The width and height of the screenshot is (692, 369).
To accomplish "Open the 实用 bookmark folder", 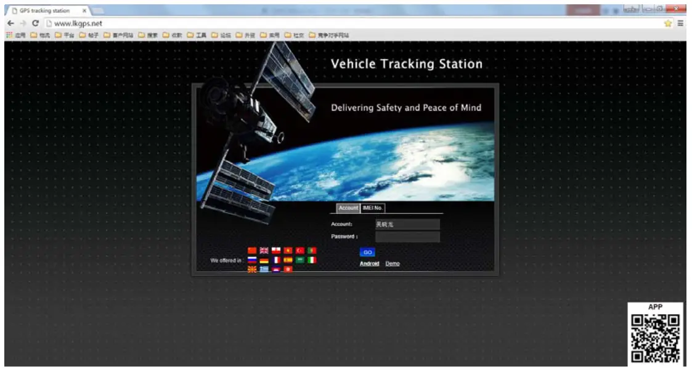I will (x=270, y=35).
